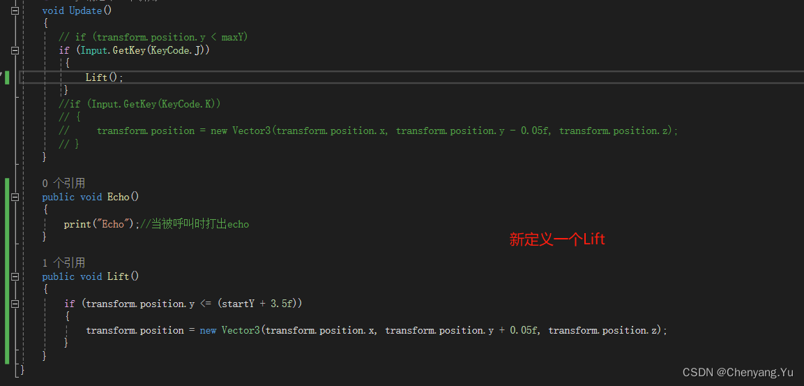Open the '1 个引用' references above Lift

[x=63, y=263]
